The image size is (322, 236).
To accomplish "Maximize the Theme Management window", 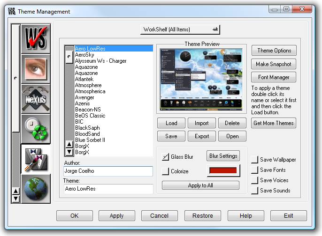I will [x=286, y=9].
